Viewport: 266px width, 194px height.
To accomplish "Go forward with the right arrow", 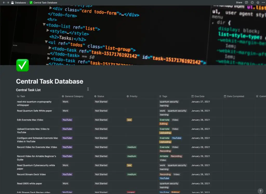I will pyautogui.click(x=8, y=3).
